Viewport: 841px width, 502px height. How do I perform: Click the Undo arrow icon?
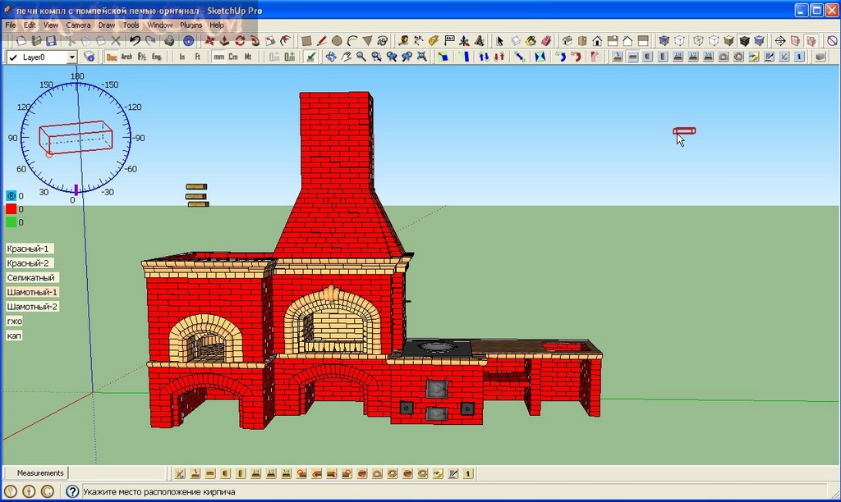tap(136, 40)
